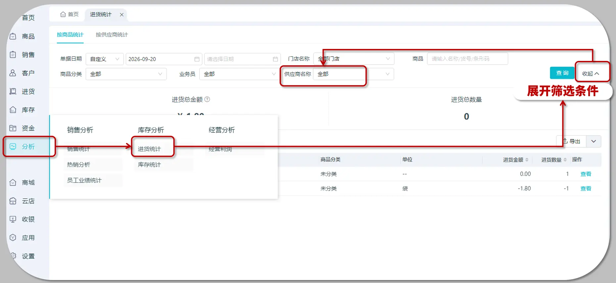Open the 单据日期 自定义 dropdown
616x283 pixels.
coord(105,59)
